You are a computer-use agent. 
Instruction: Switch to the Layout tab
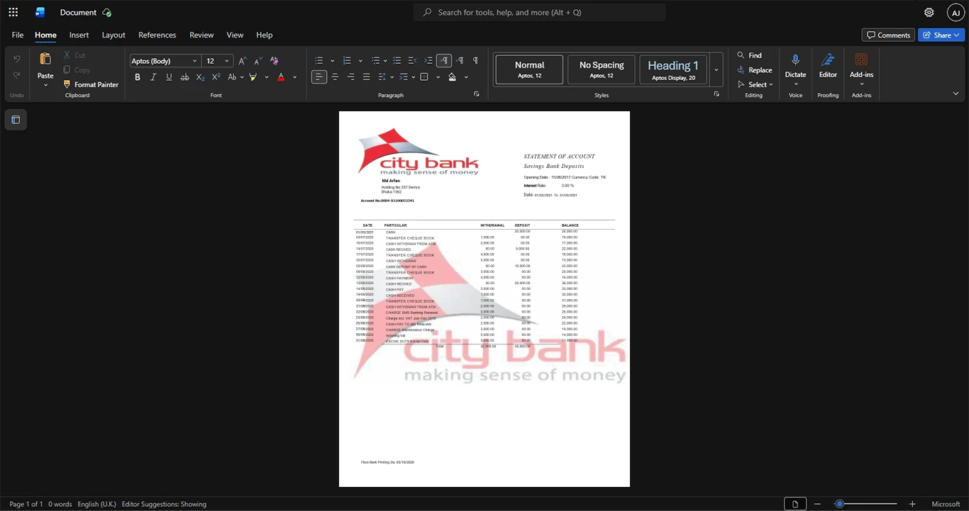pyautogui.click(x=113, y=35)
